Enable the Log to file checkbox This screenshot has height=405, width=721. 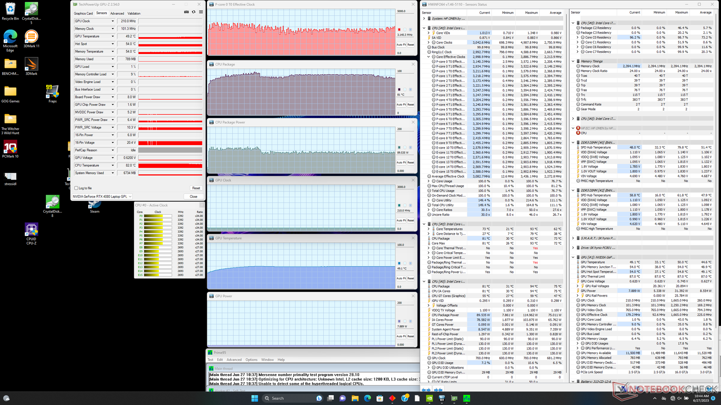coord(76,188)
